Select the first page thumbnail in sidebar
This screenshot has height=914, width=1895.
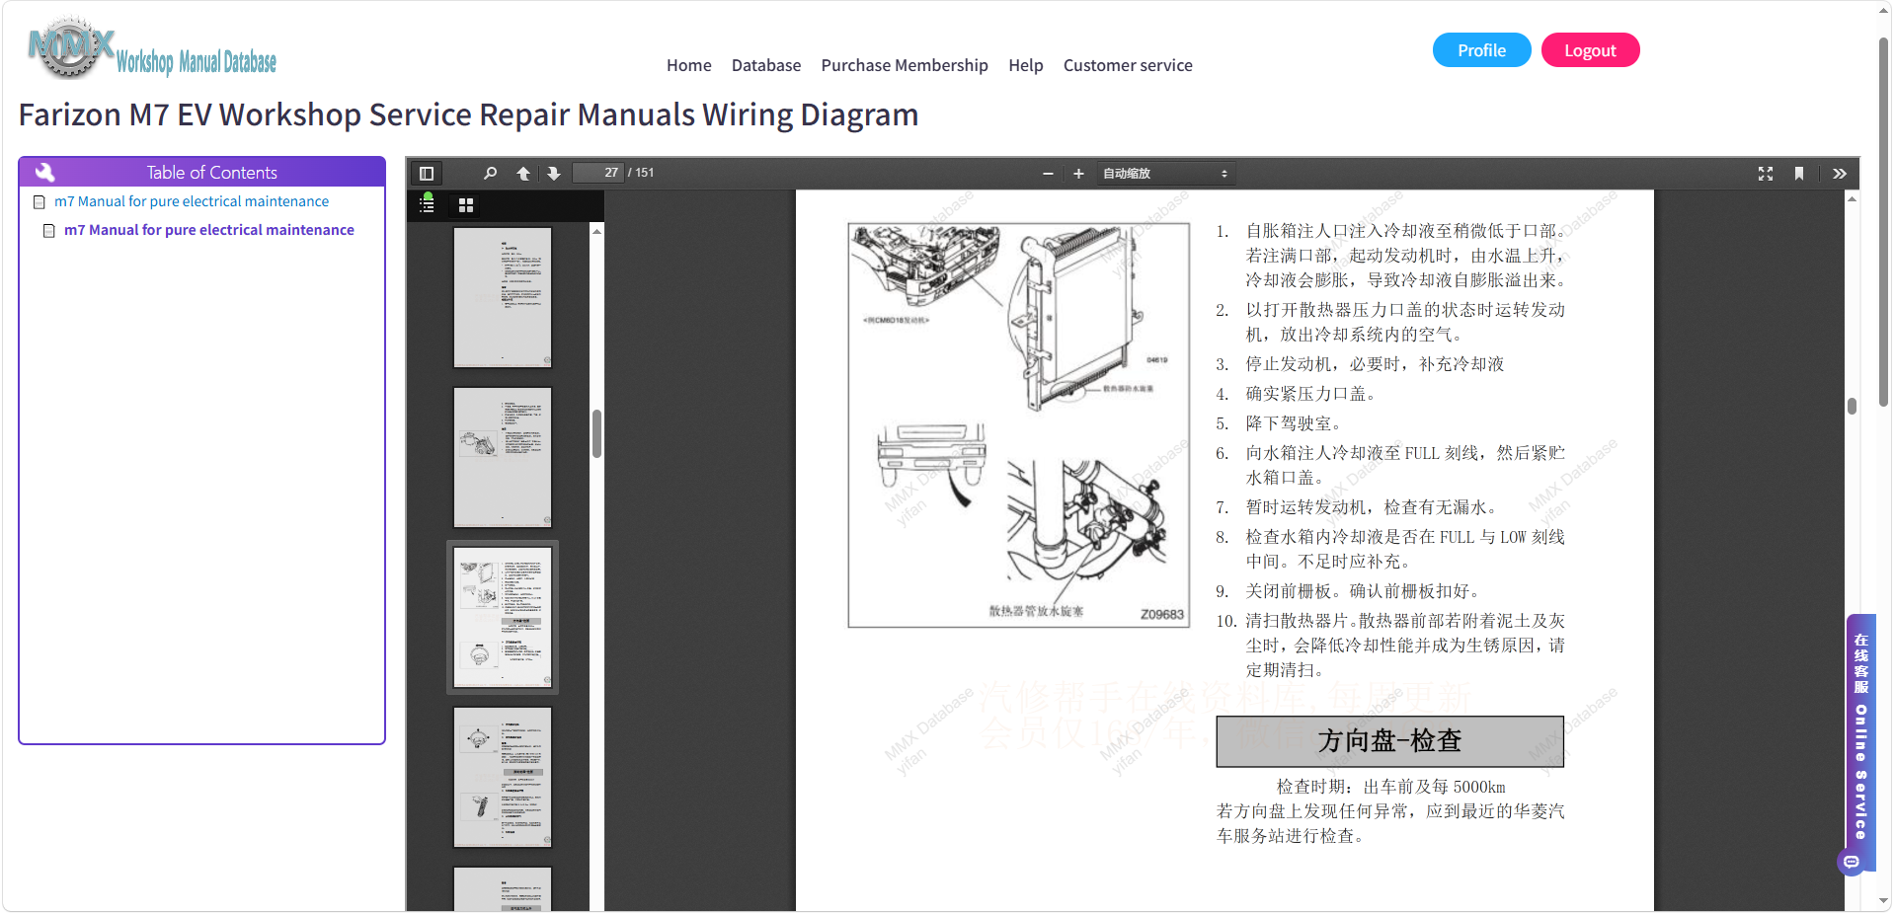tap(503, 297)
